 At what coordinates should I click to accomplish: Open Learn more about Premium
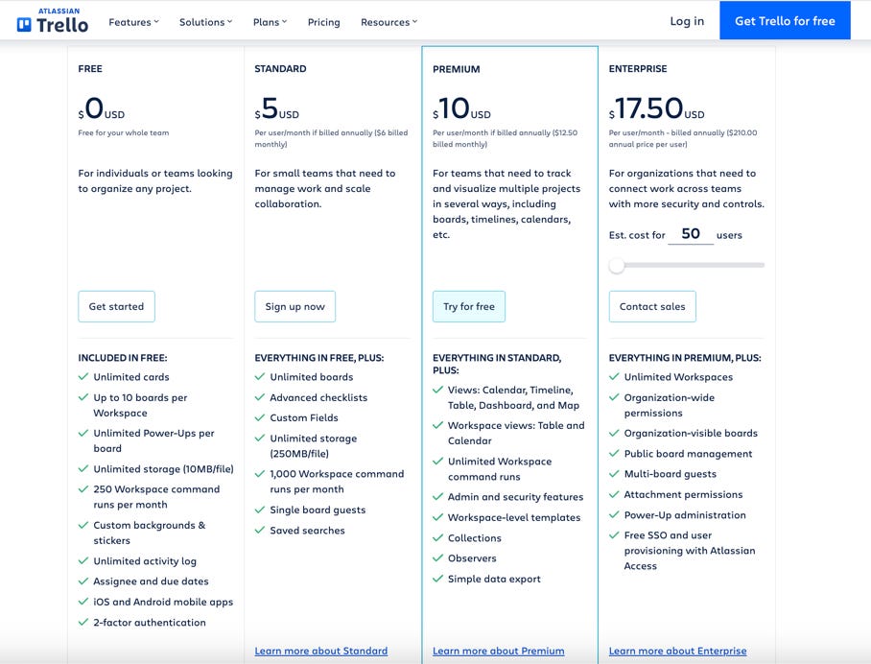[x=498, y=651]
